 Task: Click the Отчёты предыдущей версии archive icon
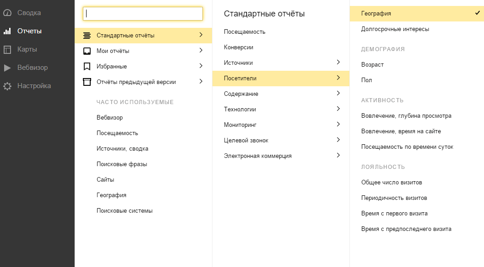point(87,82)
